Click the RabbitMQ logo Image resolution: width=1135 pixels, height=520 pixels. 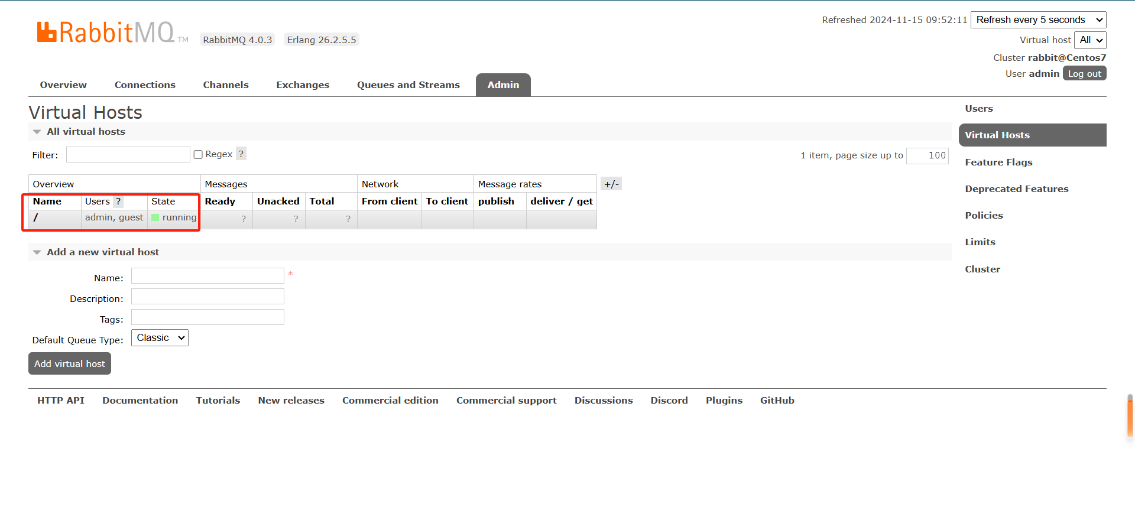click(x=106, y=32)
